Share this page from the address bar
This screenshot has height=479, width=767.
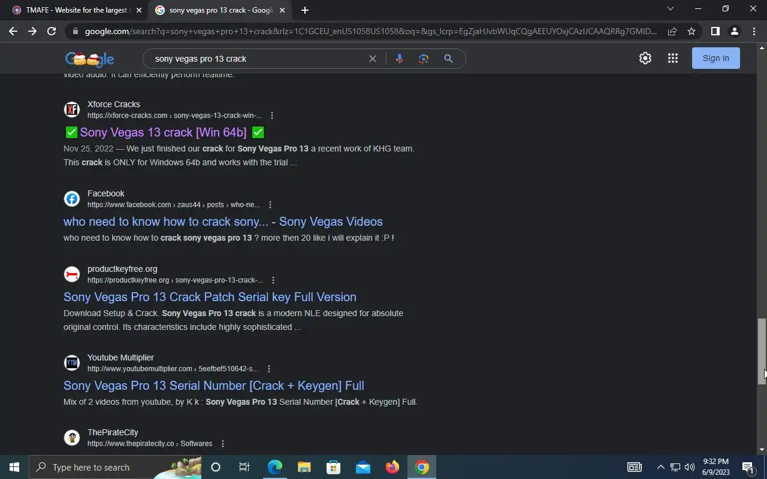(672, 31)
